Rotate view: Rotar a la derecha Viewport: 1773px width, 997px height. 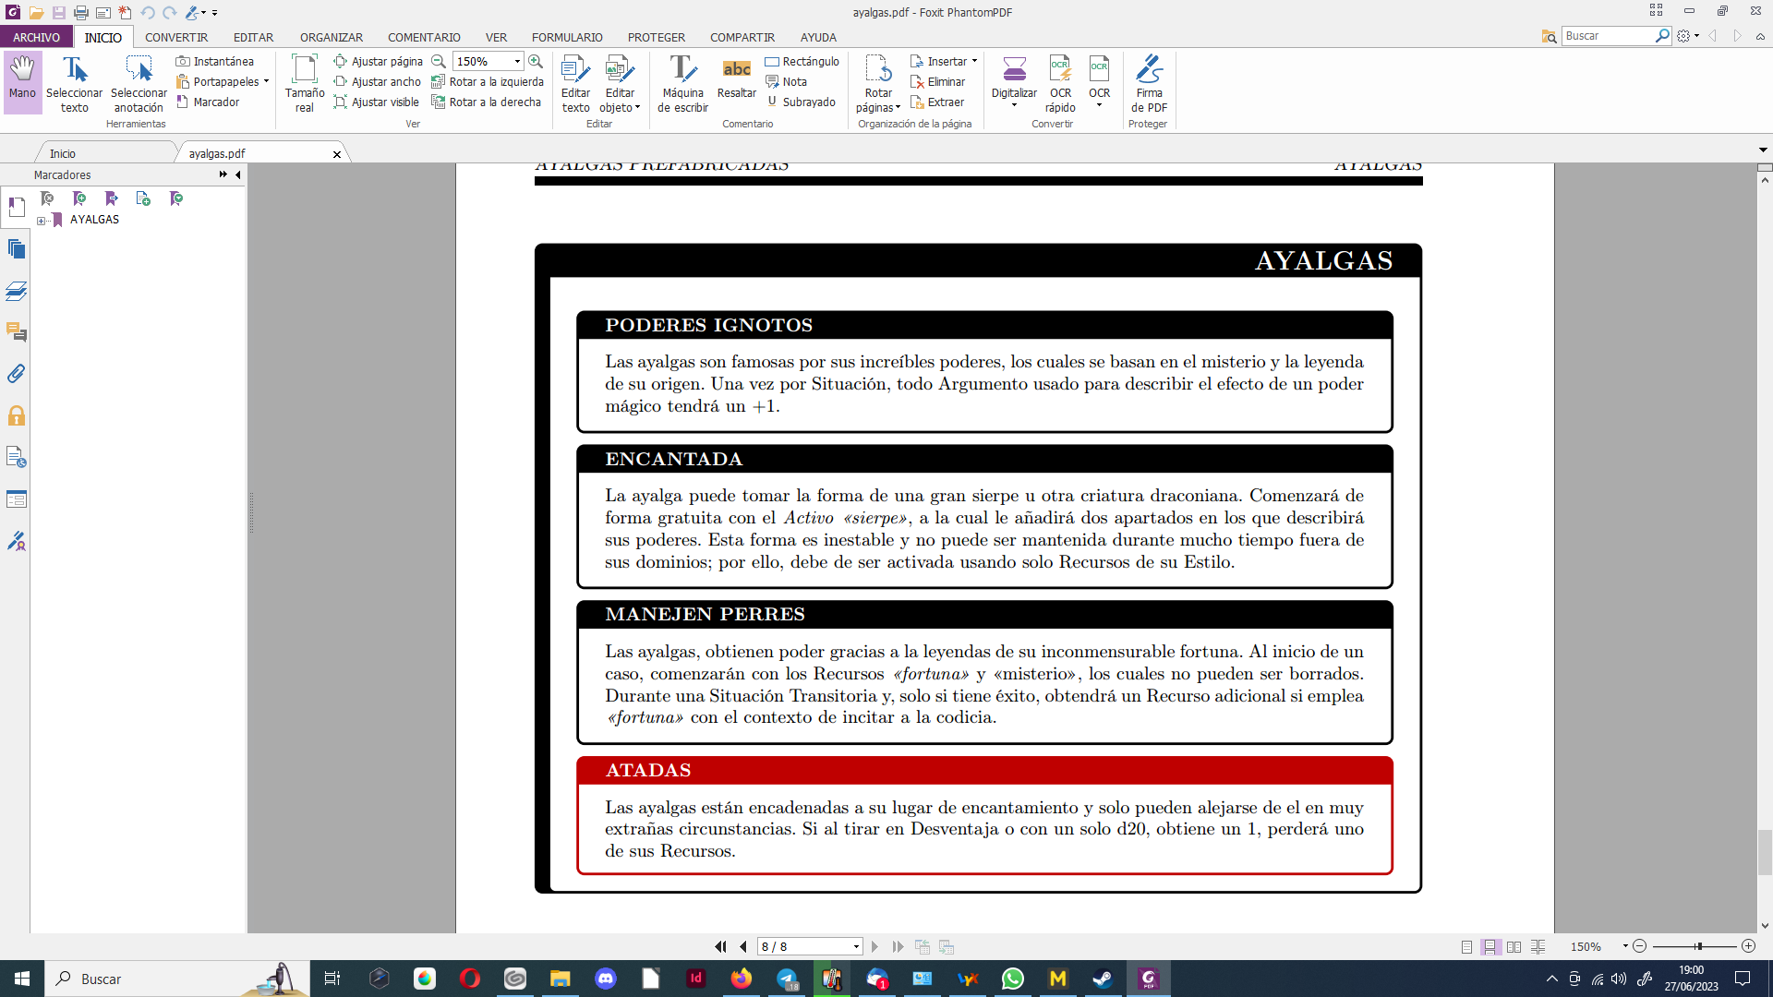[x=487, y=102]
